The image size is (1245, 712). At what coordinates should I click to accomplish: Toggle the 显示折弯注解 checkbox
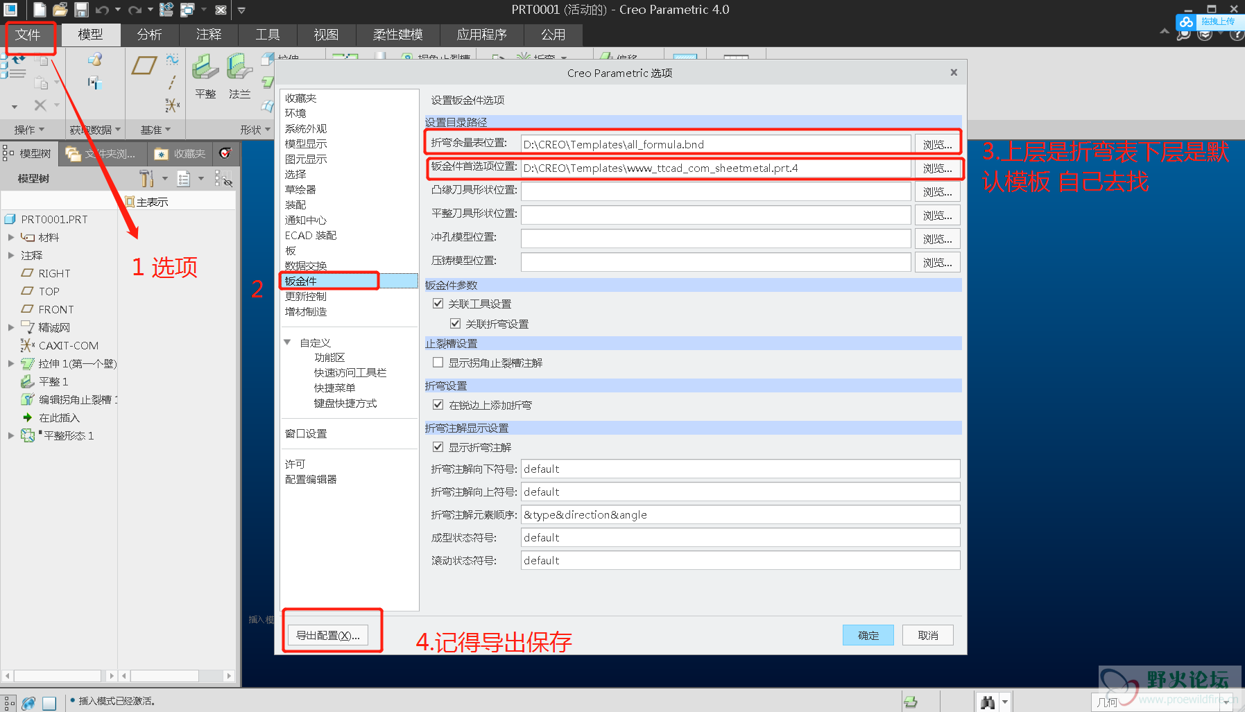[x=438, y=447]
